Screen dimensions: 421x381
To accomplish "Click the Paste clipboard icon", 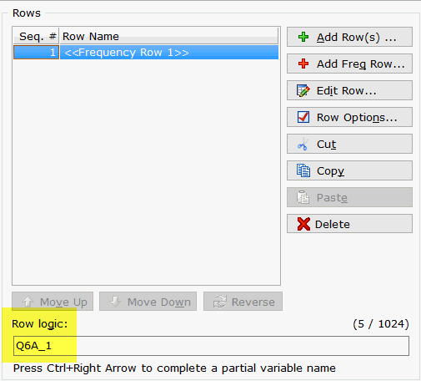I will [303, 197].
